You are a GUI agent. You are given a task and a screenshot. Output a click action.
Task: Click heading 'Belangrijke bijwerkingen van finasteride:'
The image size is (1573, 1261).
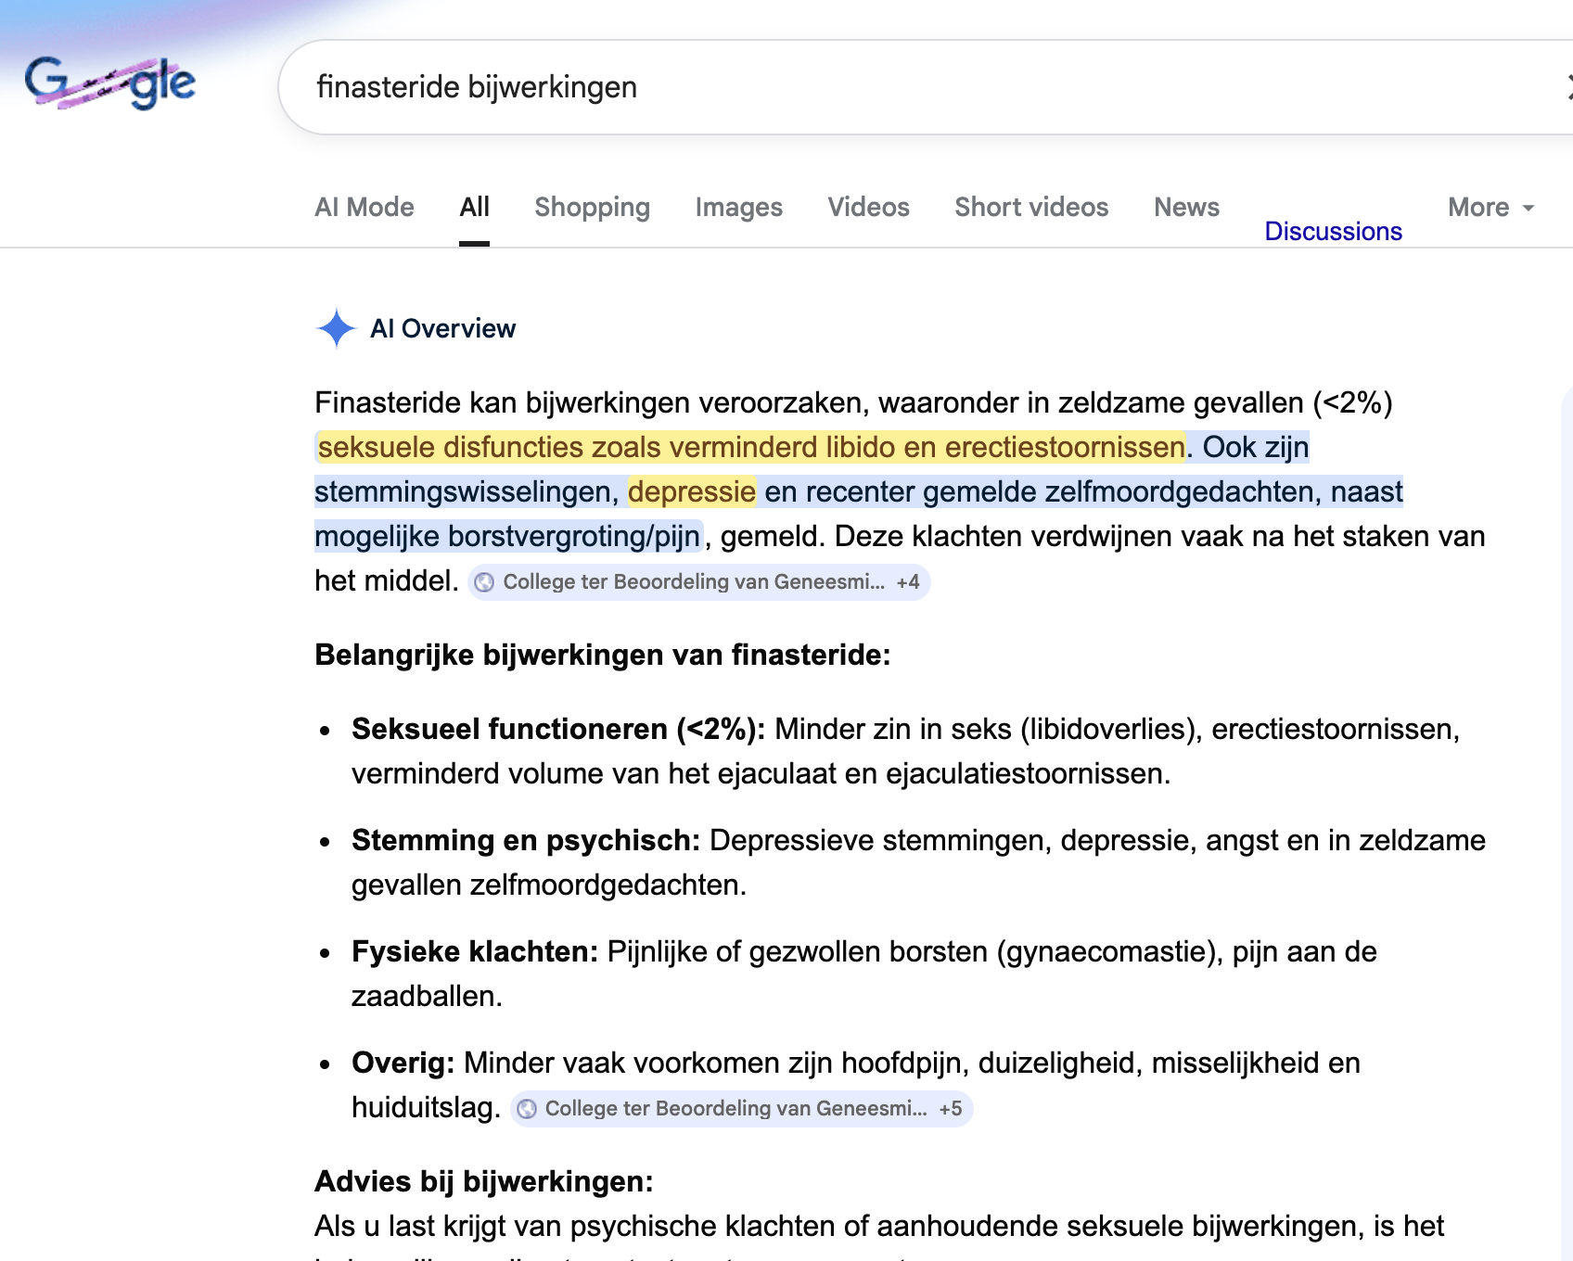click(x=603, y=655)
